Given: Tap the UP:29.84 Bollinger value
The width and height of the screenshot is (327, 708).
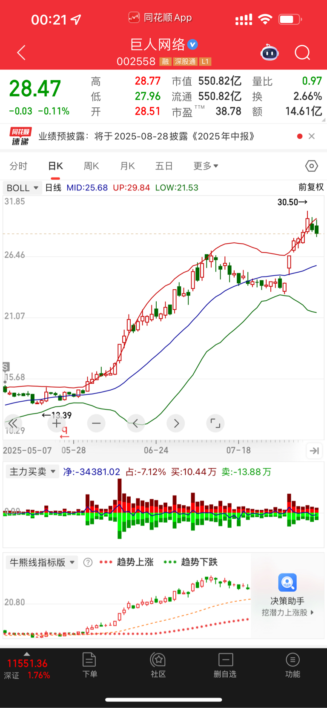Looking at the screenshot, I should pos(131,188).
